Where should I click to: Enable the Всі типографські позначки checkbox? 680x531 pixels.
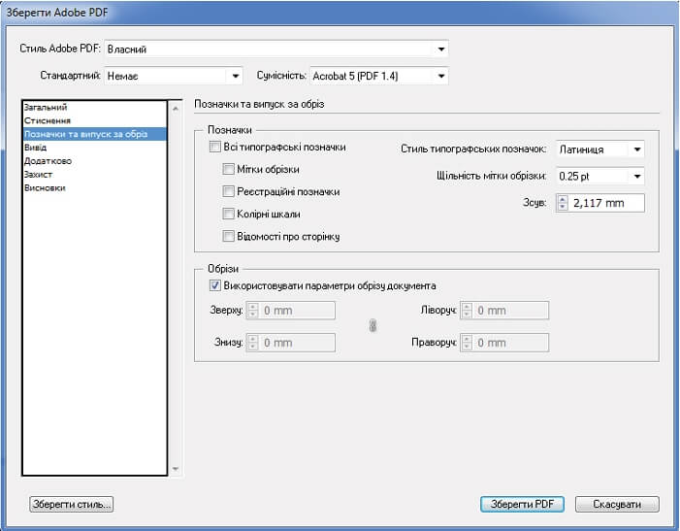[x=215, y=148]
